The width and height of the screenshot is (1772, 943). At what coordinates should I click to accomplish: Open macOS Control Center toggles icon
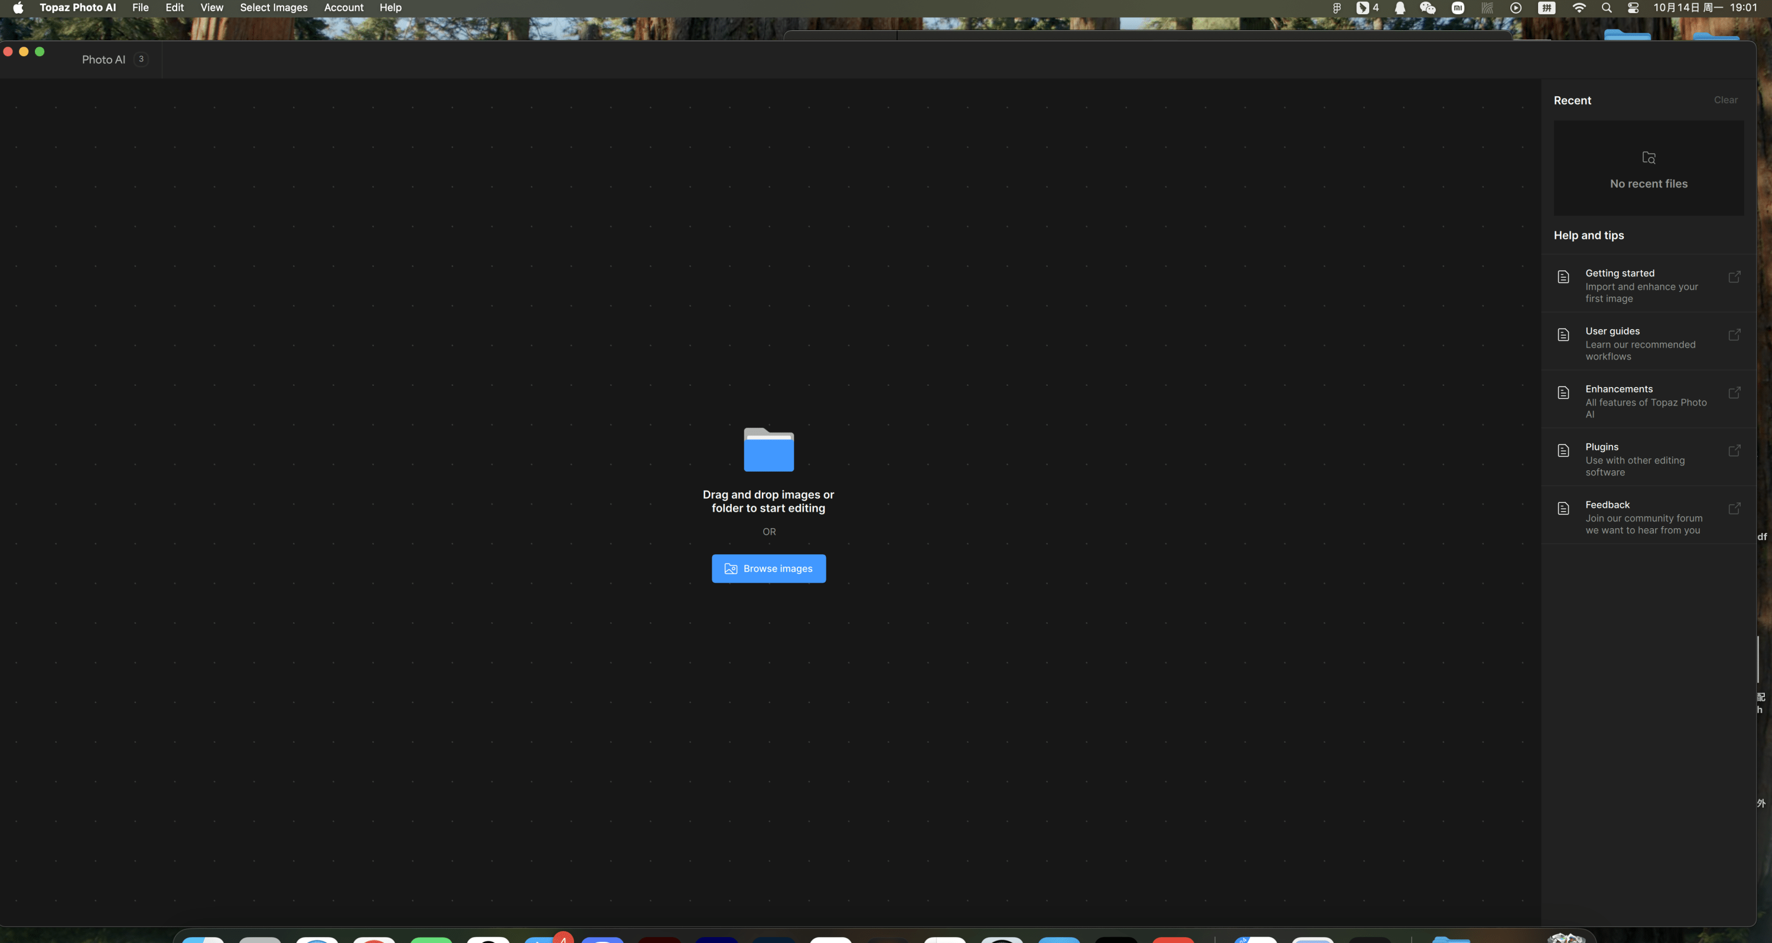point(1633,8)
